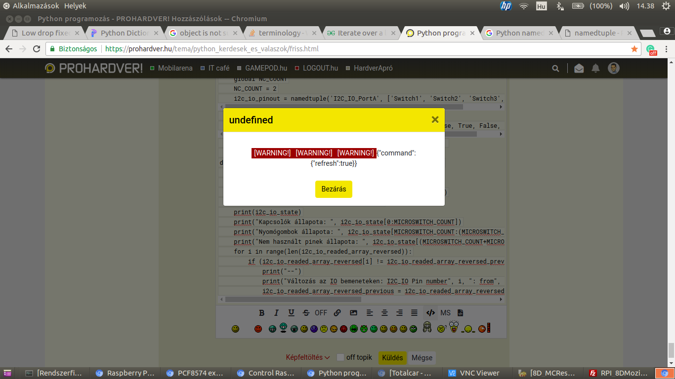This screenshot has width=675, height=379.
Task: Insert an image with the picture icon
Action: pyautogui.click(x=353, y=313)
